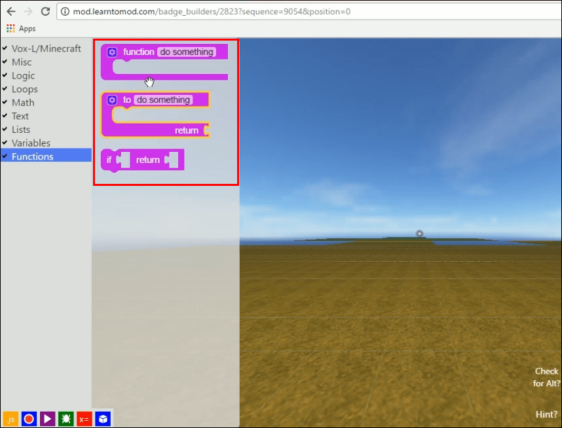562x428 pixels.
Task: Open the Apps bookmarks shortcut
Action: (x=21, y=28)
